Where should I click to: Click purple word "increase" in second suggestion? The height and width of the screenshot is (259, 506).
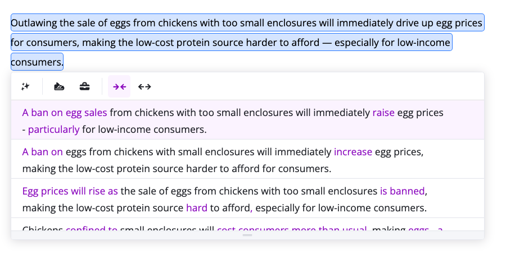(353, 152)
